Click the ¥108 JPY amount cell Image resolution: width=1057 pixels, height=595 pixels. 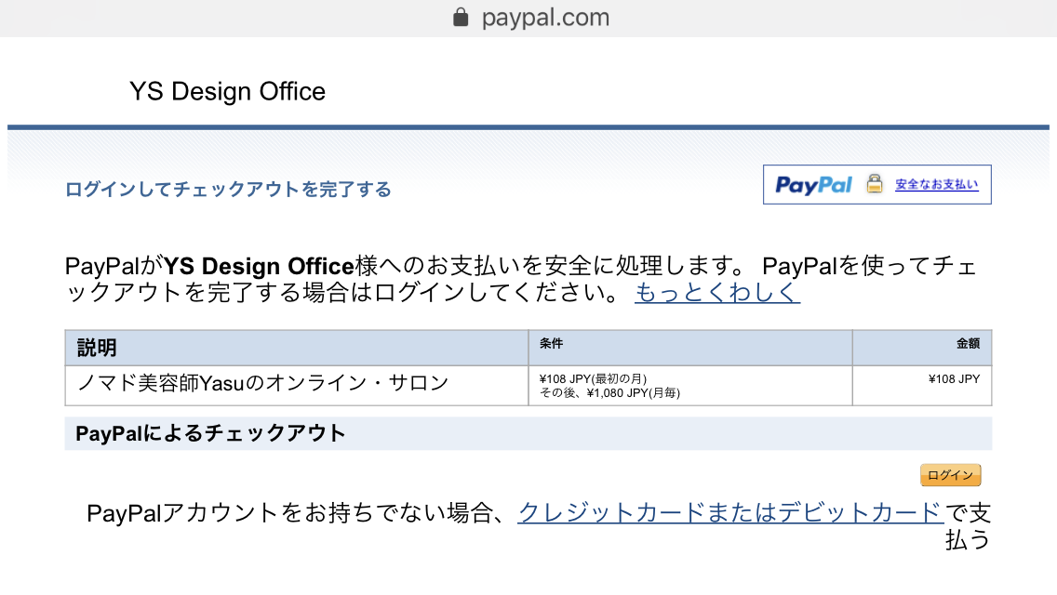954,378
